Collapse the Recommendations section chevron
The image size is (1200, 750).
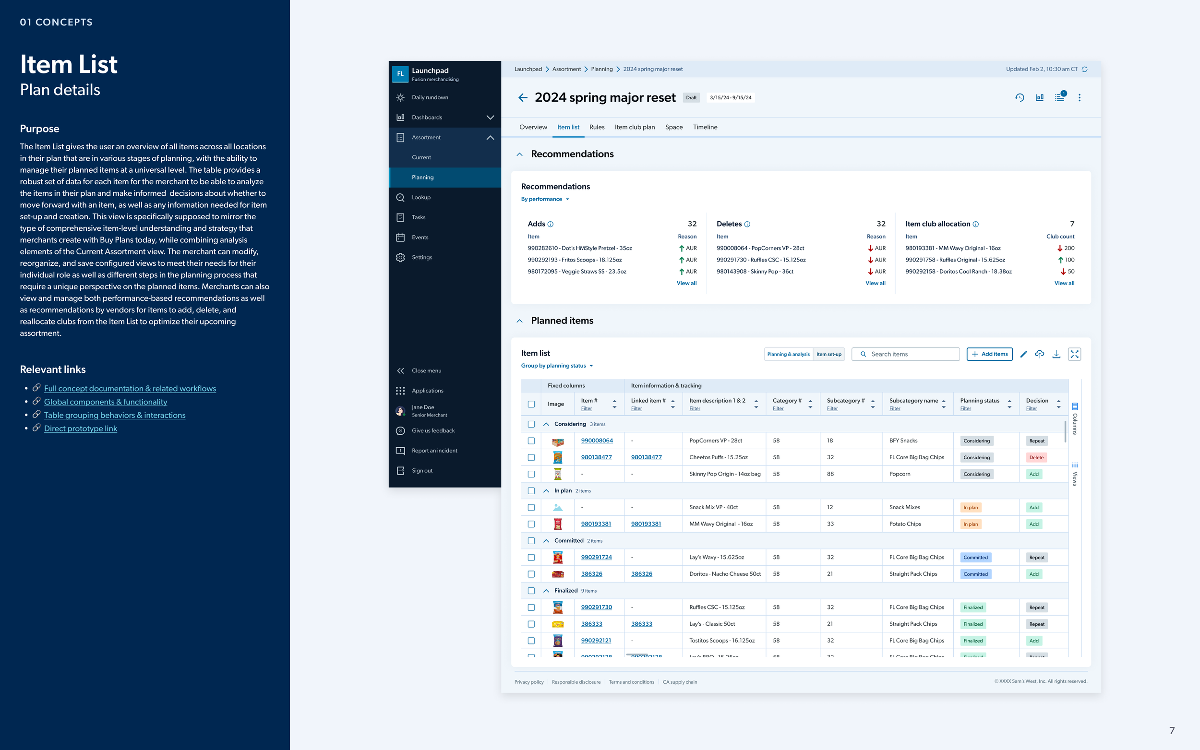point(519,154)
